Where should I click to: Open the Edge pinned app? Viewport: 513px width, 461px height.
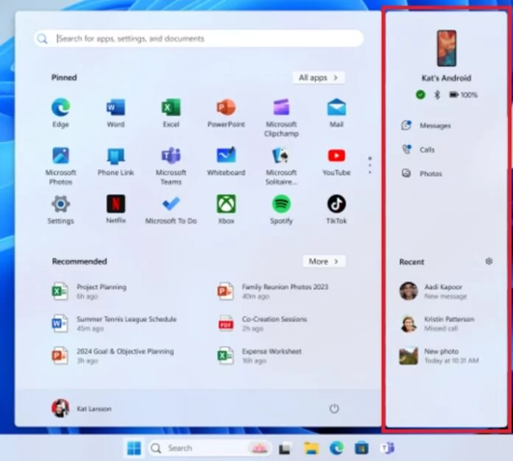click(60, 112)
